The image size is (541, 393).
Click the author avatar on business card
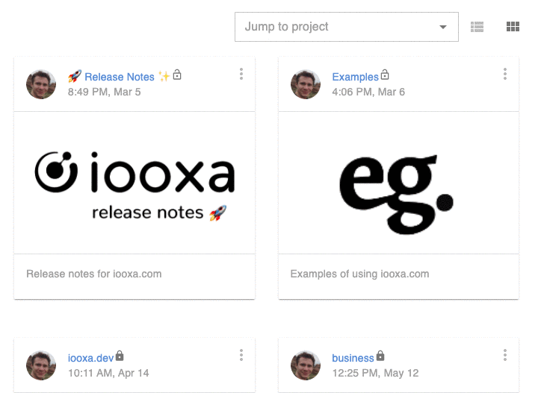(306, 365)
